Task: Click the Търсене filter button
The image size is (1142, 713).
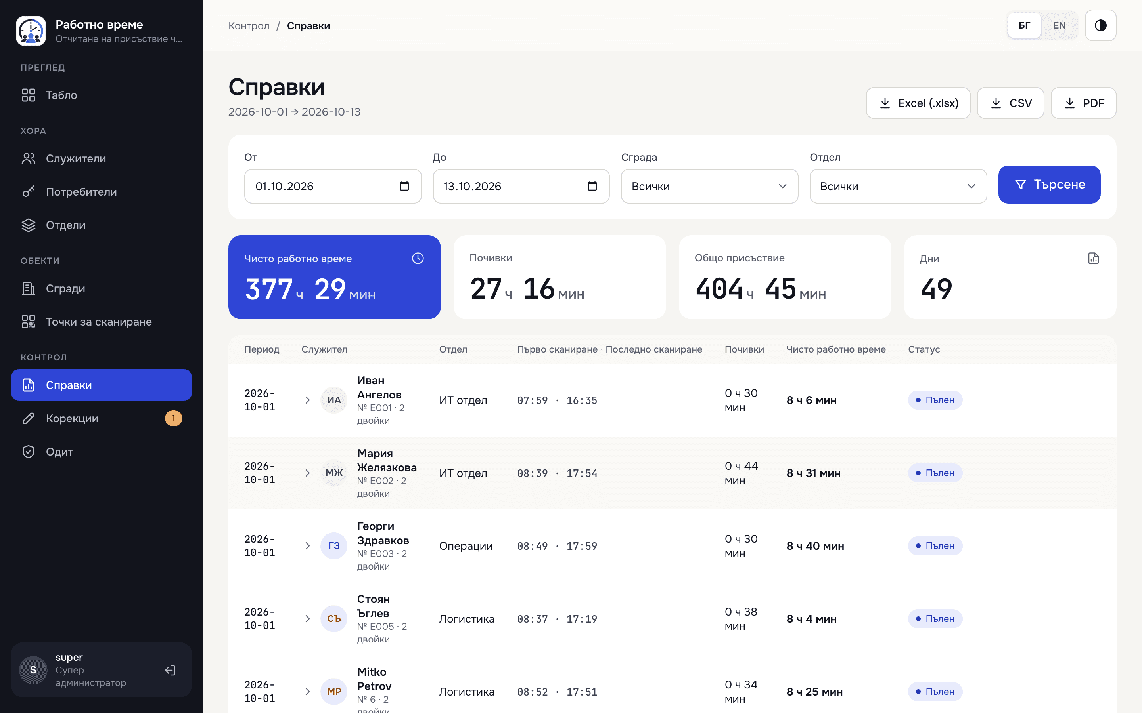Action: click(1049, 184)
